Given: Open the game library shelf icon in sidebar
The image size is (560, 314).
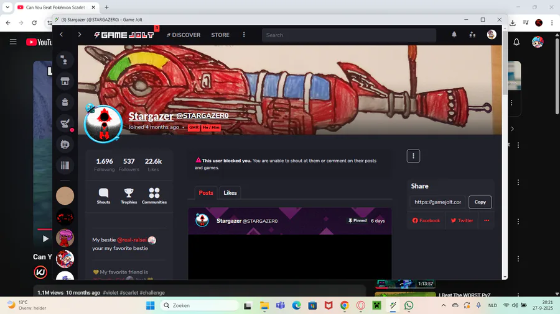Looking at the screenshot, I should (x=65, y=165).
